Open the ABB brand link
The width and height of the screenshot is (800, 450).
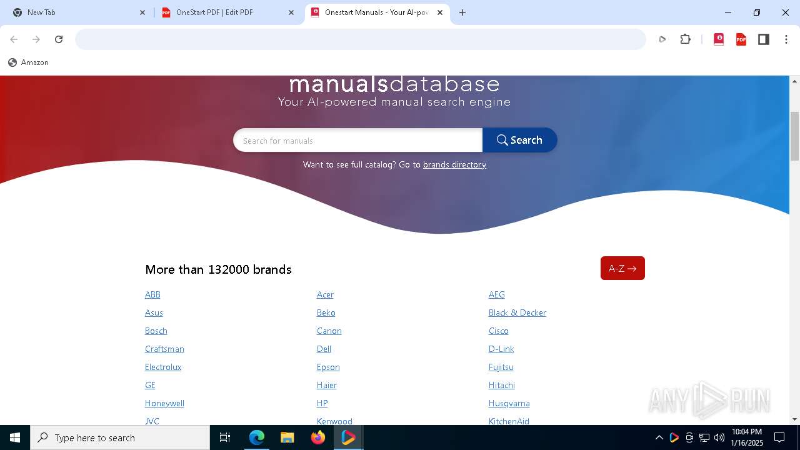(x=152, y=294)
